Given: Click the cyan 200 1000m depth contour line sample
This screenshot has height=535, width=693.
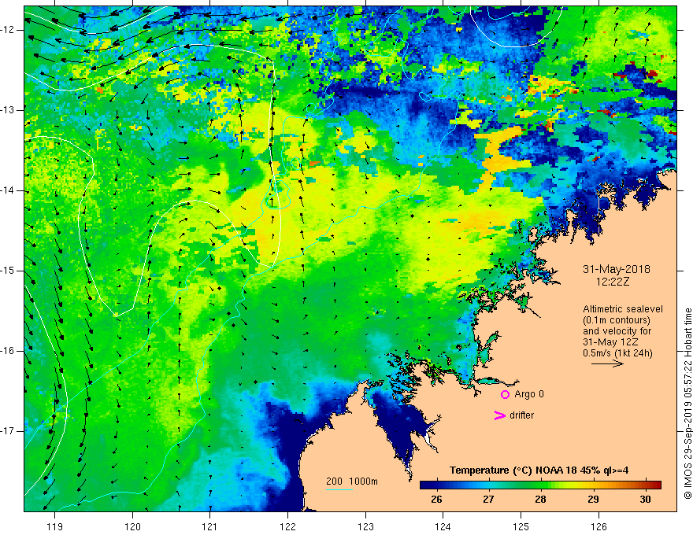Looking at the screenshot, I should click(339, 489).
